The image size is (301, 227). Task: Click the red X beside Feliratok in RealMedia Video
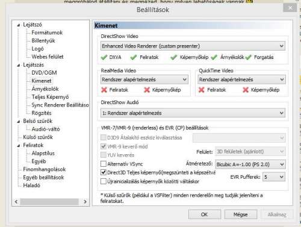(x=104, y=90)
